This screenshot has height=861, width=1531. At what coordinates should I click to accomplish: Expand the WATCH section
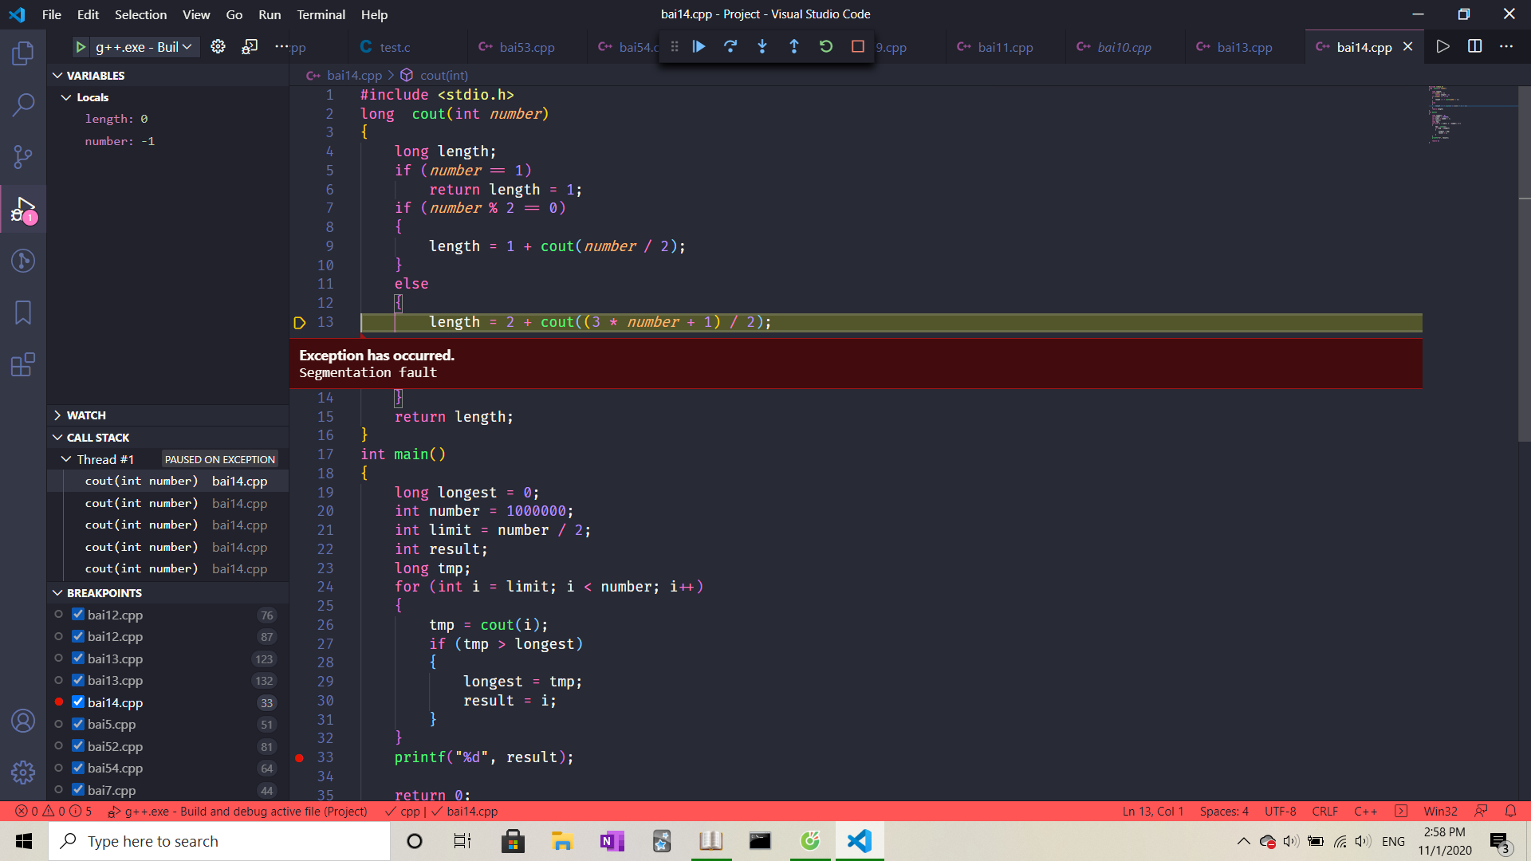click(86, 415)
